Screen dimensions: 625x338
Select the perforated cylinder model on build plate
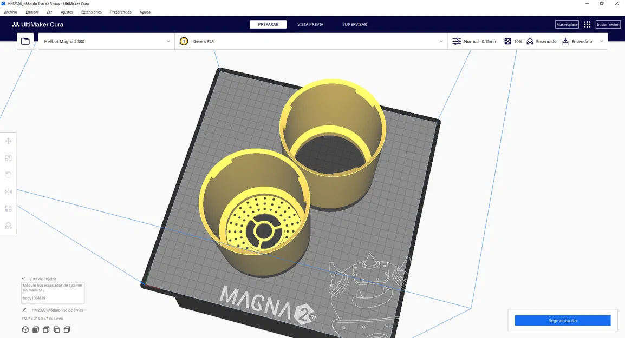click(255, 213)
